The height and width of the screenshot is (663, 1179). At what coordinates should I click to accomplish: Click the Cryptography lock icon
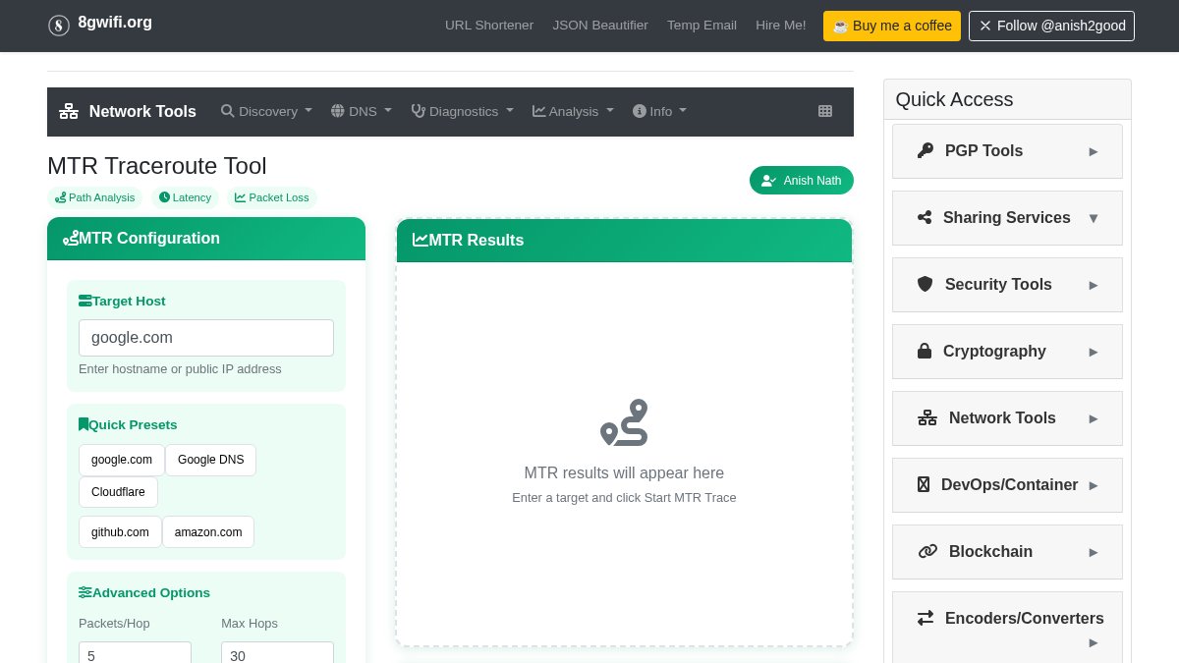pos(925,351)
